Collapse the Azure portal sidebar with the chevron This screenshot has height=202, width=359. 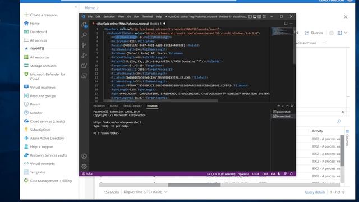pos(76,7)
